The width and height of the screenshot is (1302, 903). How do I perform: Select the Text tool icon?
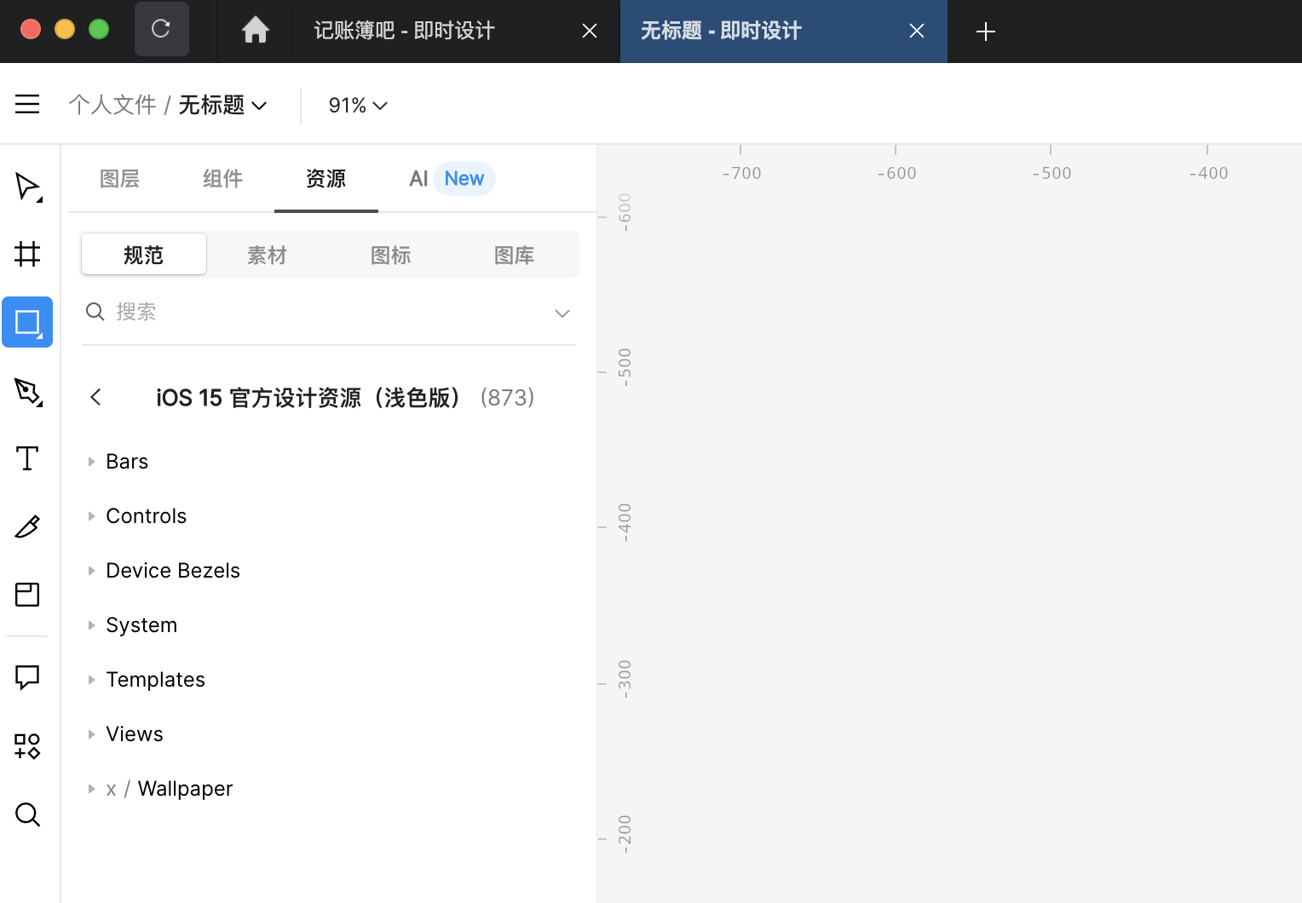tap(27, 458)
